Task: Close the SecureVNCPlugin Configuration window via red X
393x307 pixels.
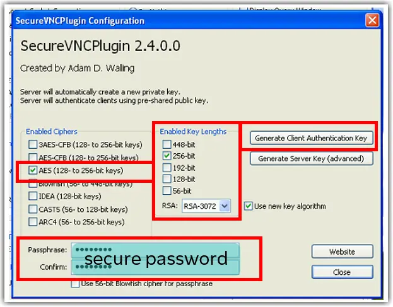Action: point(372,20)
